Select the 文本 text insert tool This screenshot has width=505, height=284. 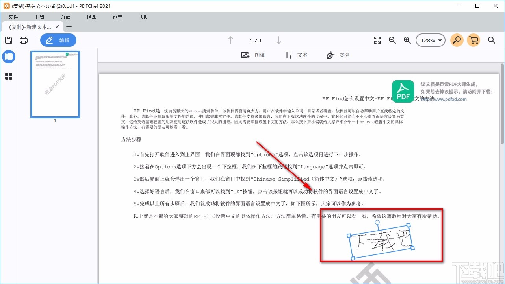[x=295, y=55]
